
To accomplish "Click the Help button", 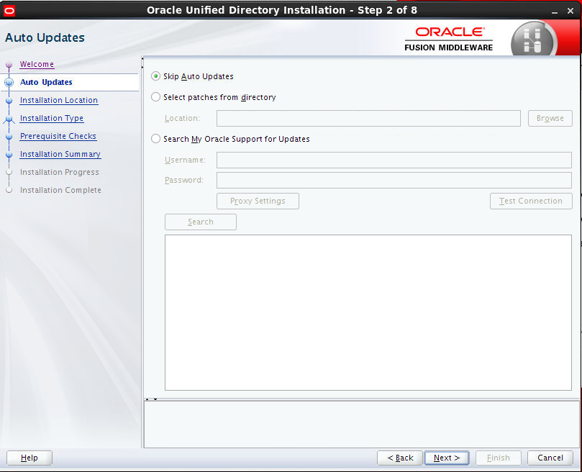I will (29, 458).
